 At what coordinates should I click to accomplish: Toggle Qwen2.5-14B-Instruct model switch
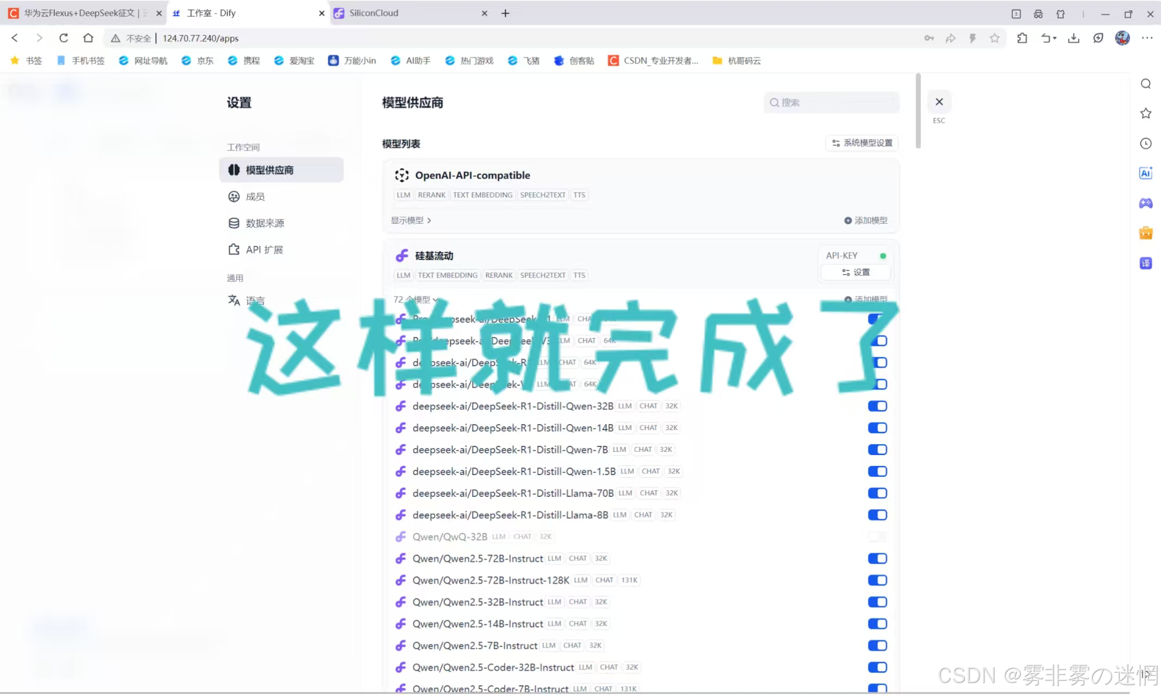877,623
